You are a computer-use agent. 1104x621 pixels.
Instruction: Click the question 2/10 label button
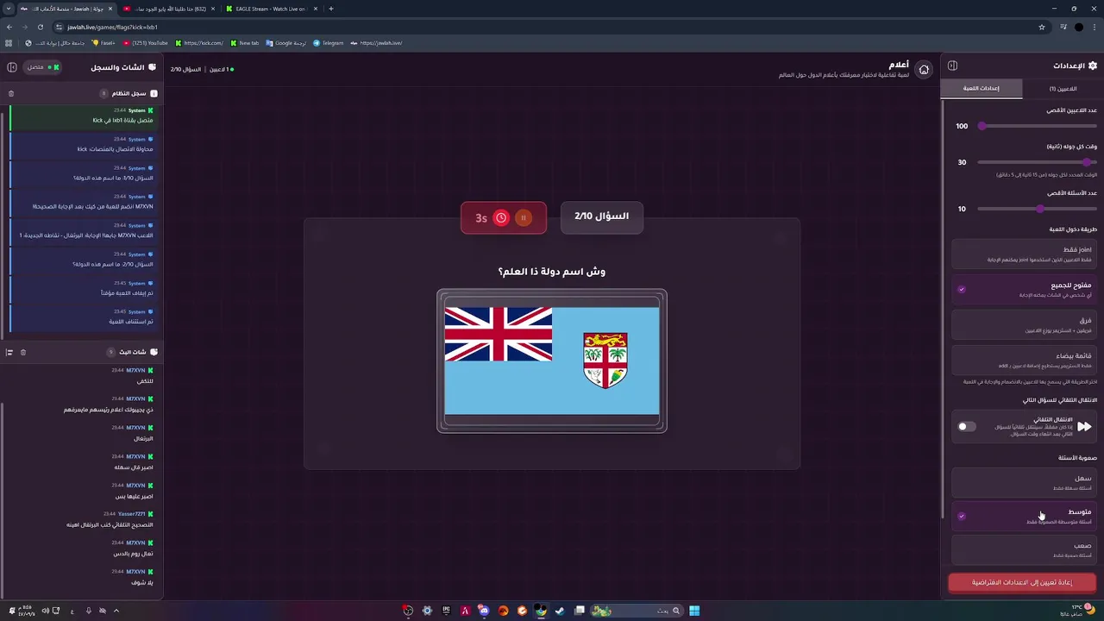click(602, 216)
